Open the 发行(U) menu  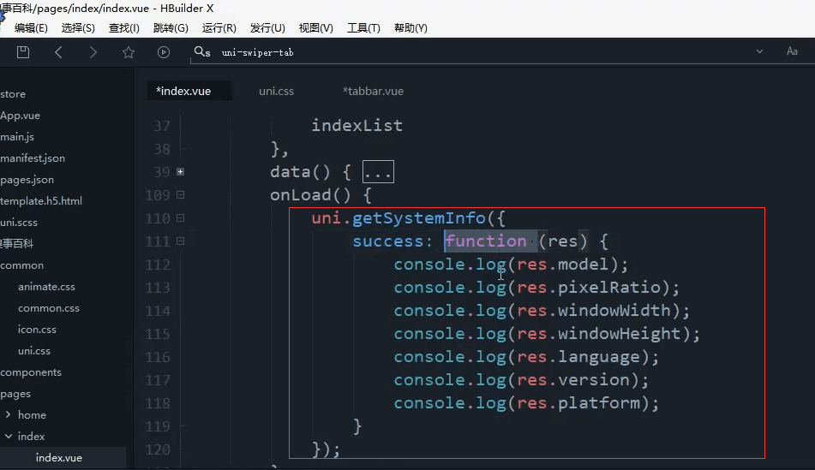click(x=267, y=28)
